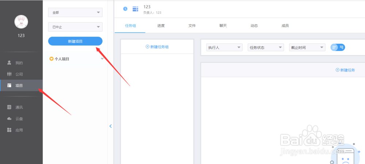The image size is (365, 164).
Task: Click the 新建任务 link
Action: pyautogui.click(x=345, y=70)
